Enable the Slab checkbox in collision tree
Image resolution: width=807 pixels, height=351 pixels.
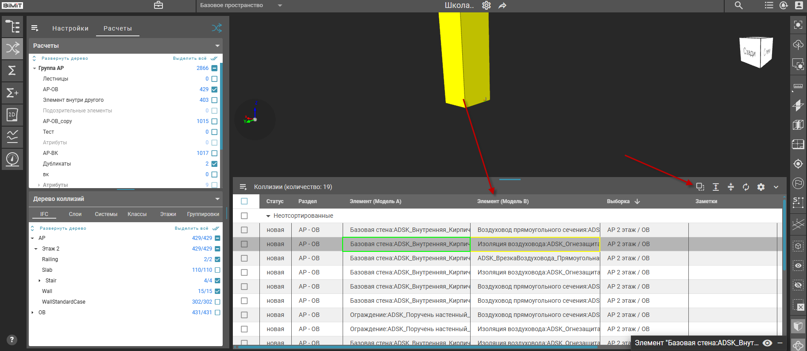[x=217, y=270]
